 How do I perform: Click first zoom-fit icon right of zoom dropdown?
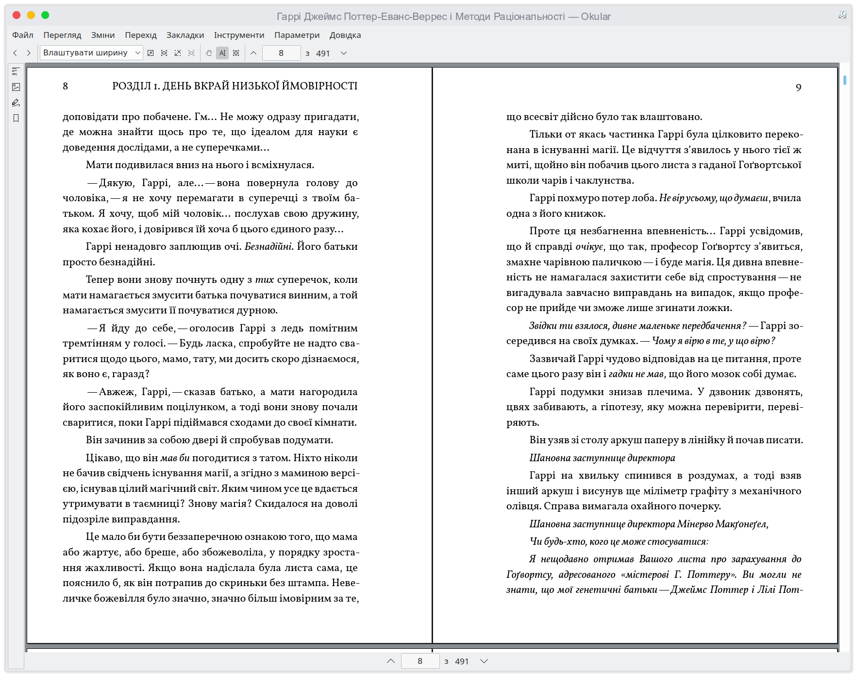pos(151,53)
